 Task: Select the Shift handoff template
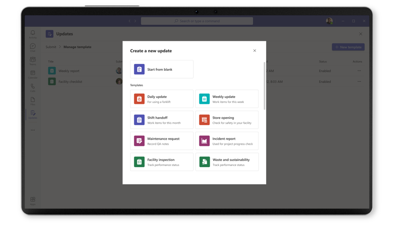tap(162, 120)
